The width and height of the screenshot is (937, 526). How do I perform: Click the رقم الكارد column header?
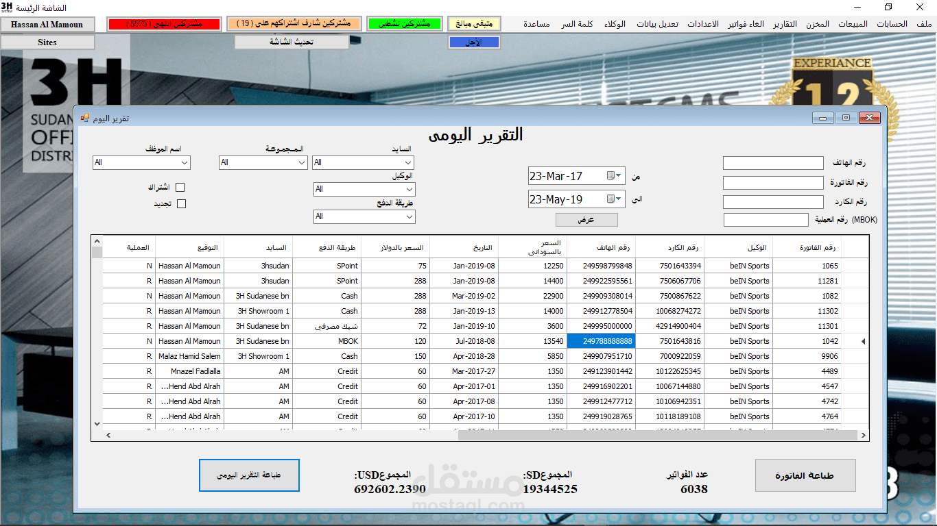669,247
